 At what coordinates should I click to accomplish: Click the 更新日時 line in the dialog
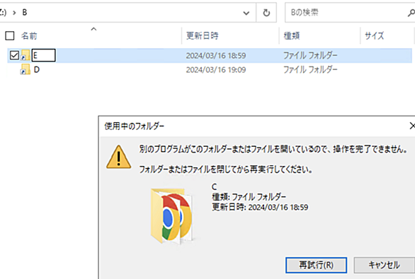click(260, 207)
